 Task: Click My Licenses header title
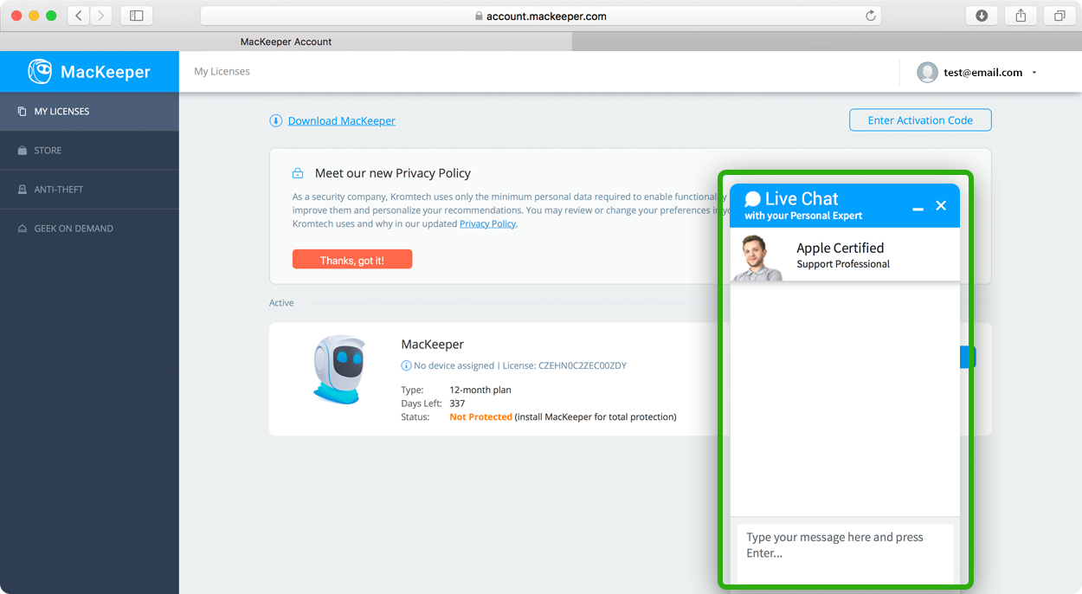tap(222, 72)
